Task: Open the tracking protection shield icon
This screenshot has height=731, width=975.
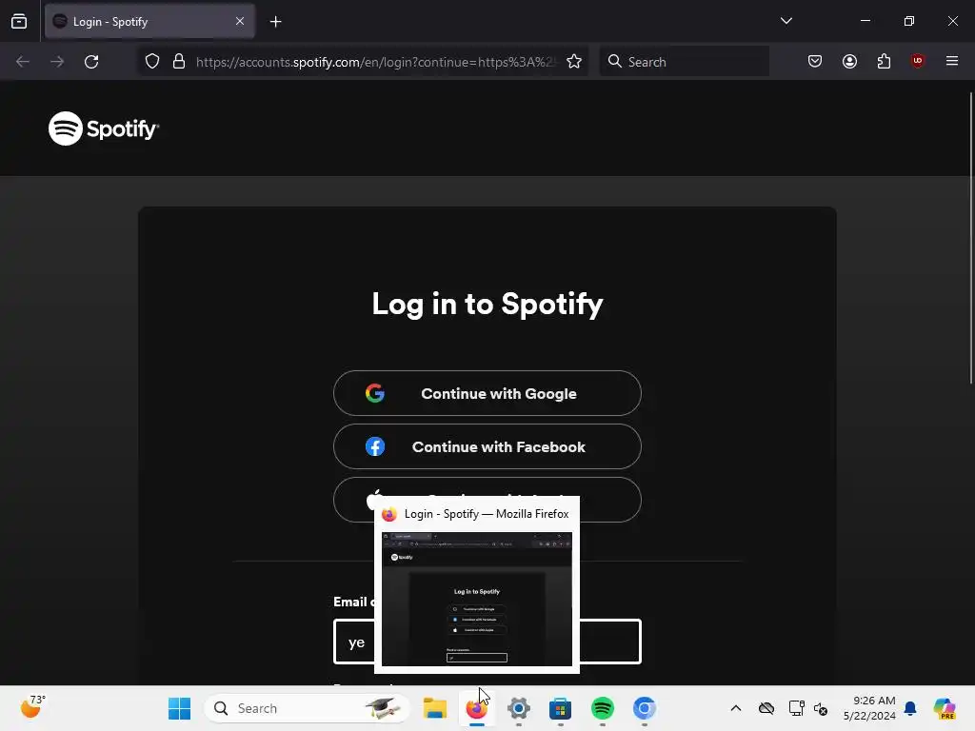Action: click(x=152, y=62)
